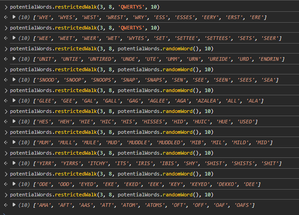Screen dimensions: 299x215
Task: Expand the array starting with 'WYE'
Action: [x=14, y=17]
